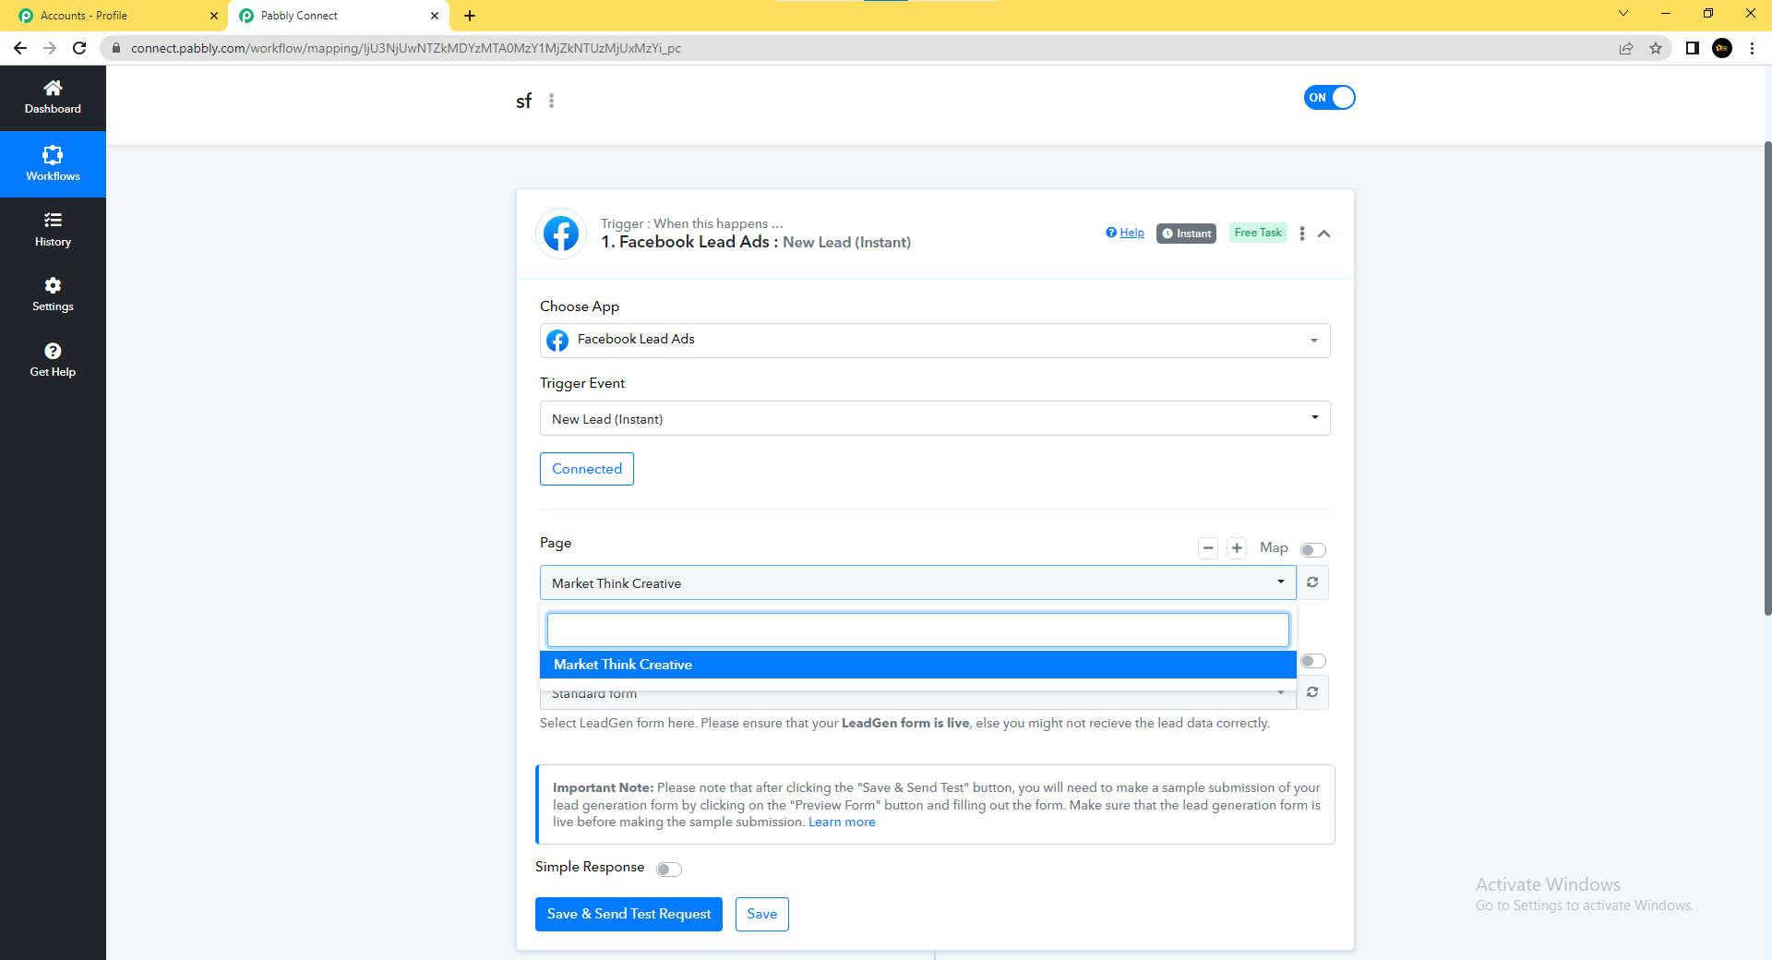Share this page from the address bar

point(1626,48)
